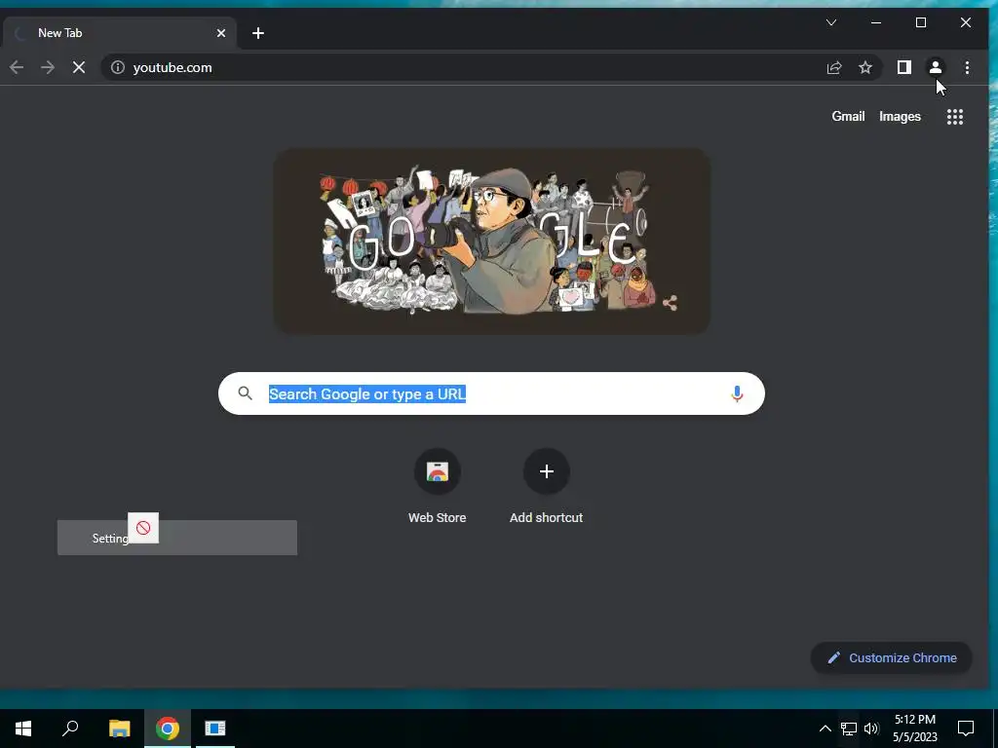Share this page icon
This screenshot has height=748, width=998.
pyautogui.click(x=834, y=67)
